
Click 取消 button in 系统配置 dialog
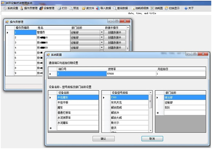coord(152,139)
